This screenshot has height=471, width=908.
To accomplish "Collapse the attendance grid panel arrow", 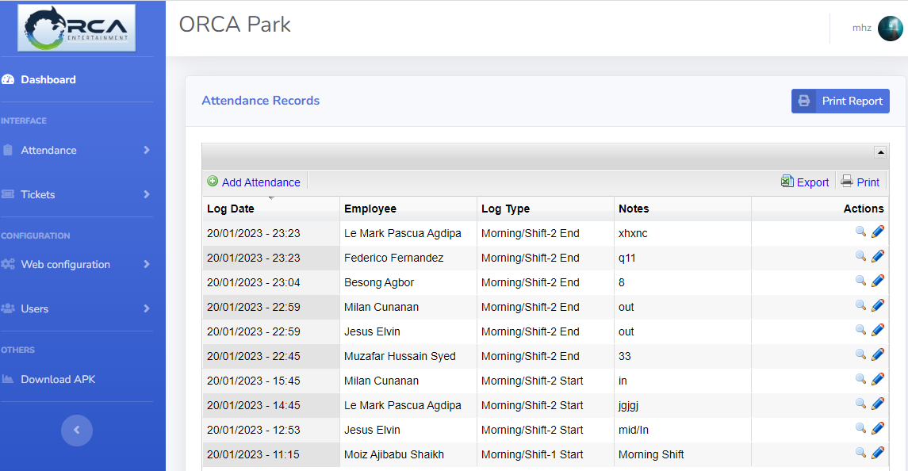I will pyautogui.click(x=880, y=151).
